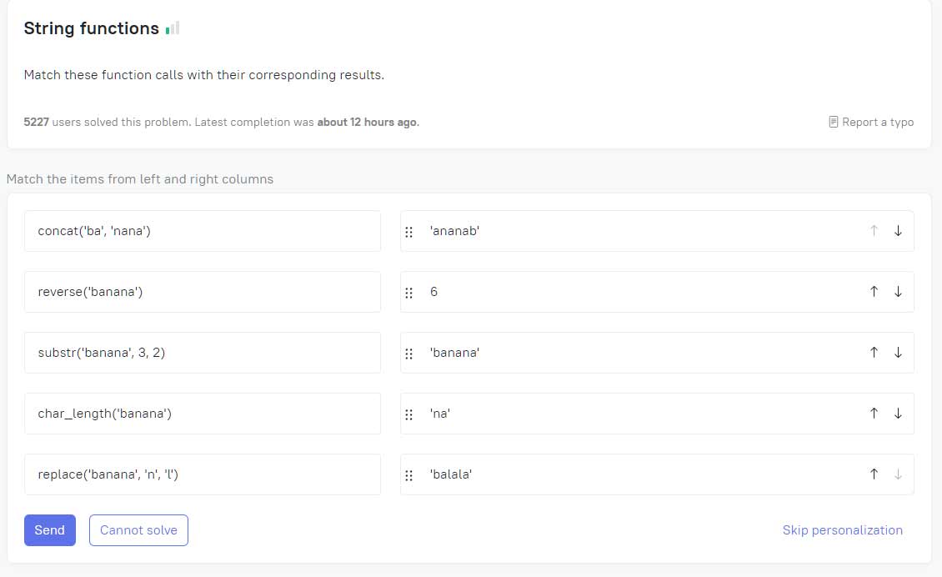The width and height of the screenshot is (942, 577).
Task: Click drag handle next to 6
Action: [409, 293]
